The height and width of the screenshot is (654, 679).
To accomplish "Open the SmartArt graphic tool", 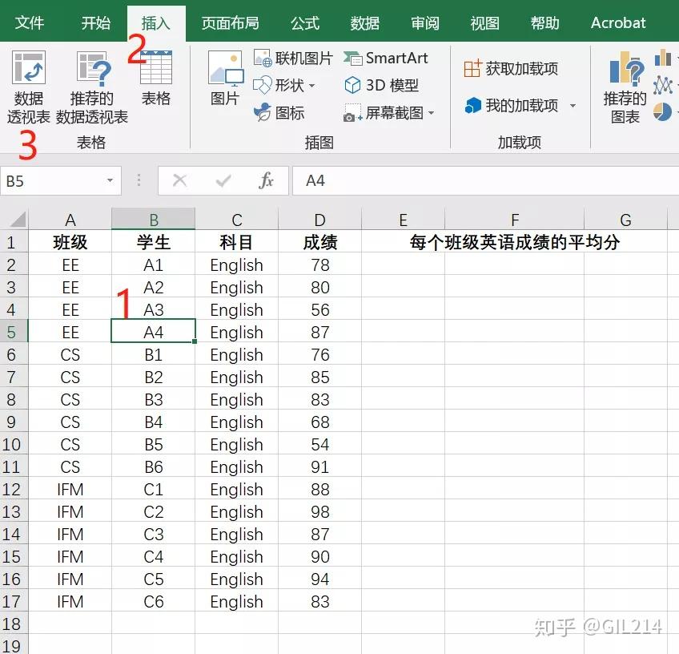I will click(x=385, y=58).
